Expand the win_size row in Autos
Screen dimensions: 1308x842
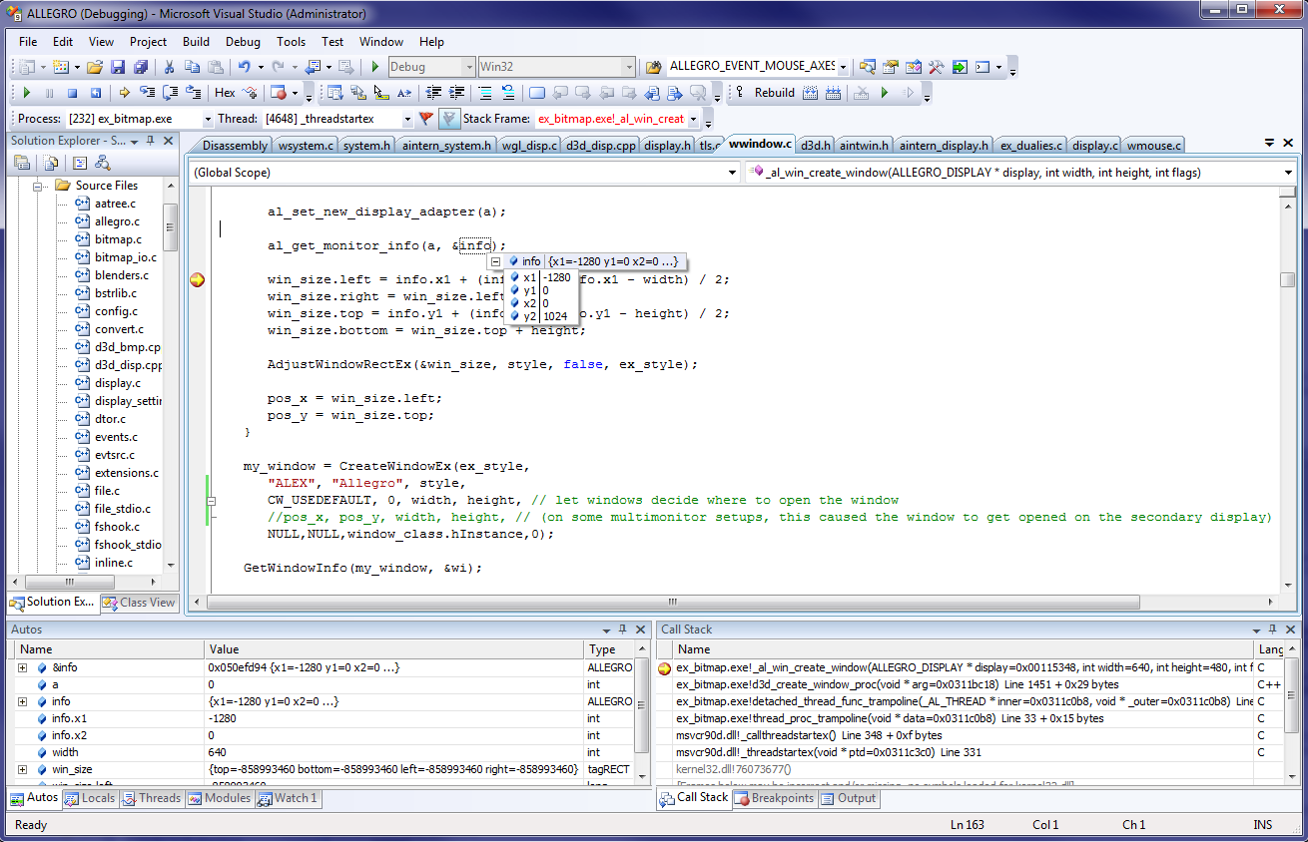(22, 769)
